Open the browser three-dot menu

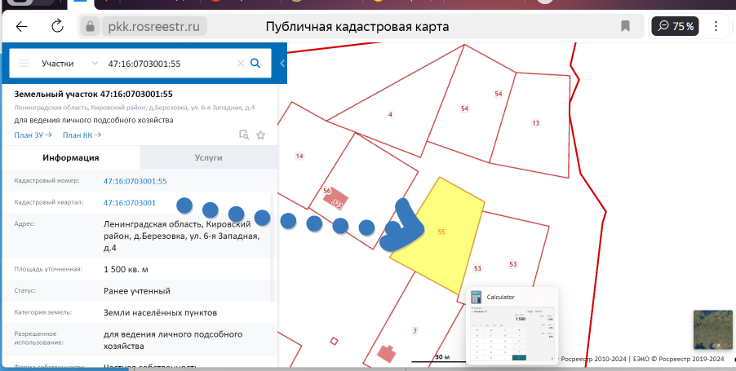[720, 26]
